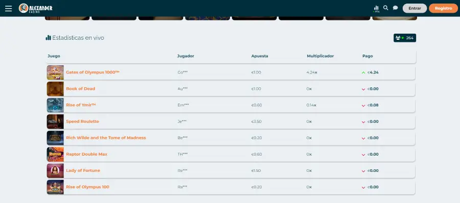Click red down arrow in Raptor Double Max row
Screen dimensions: 460x203
pyautogui.click(x=363, y=155)
